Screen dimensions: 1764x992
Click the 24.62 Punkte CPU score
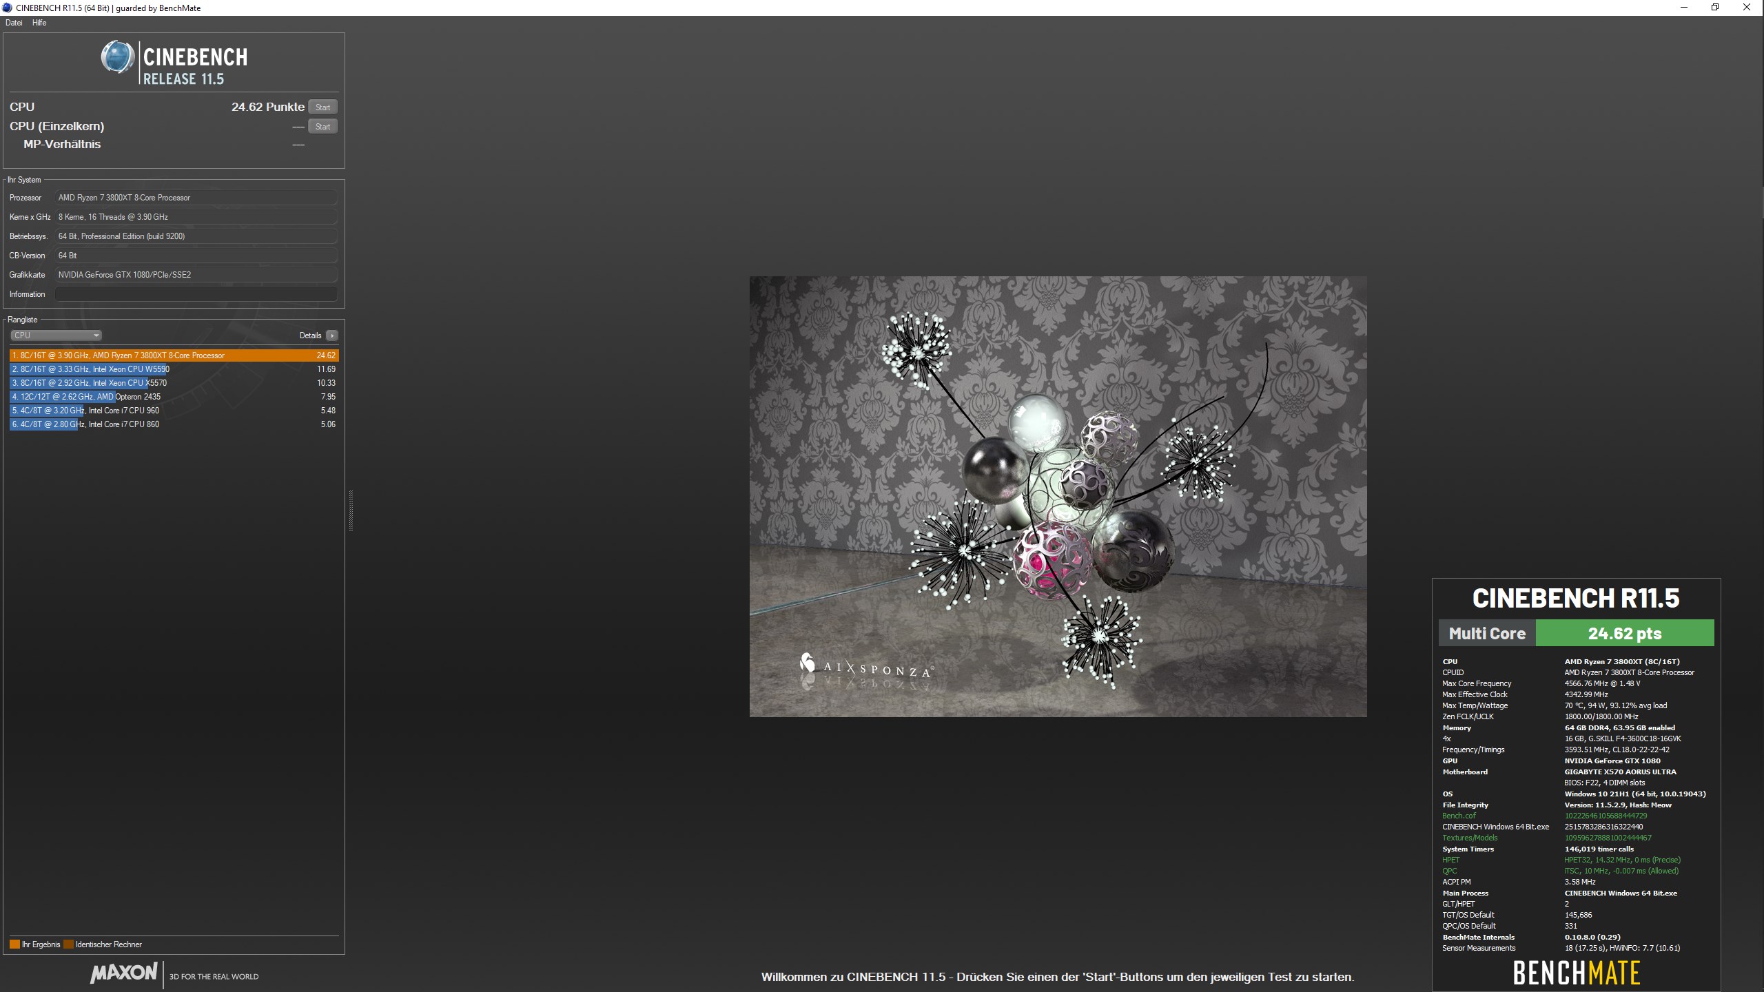click(268, 107)
